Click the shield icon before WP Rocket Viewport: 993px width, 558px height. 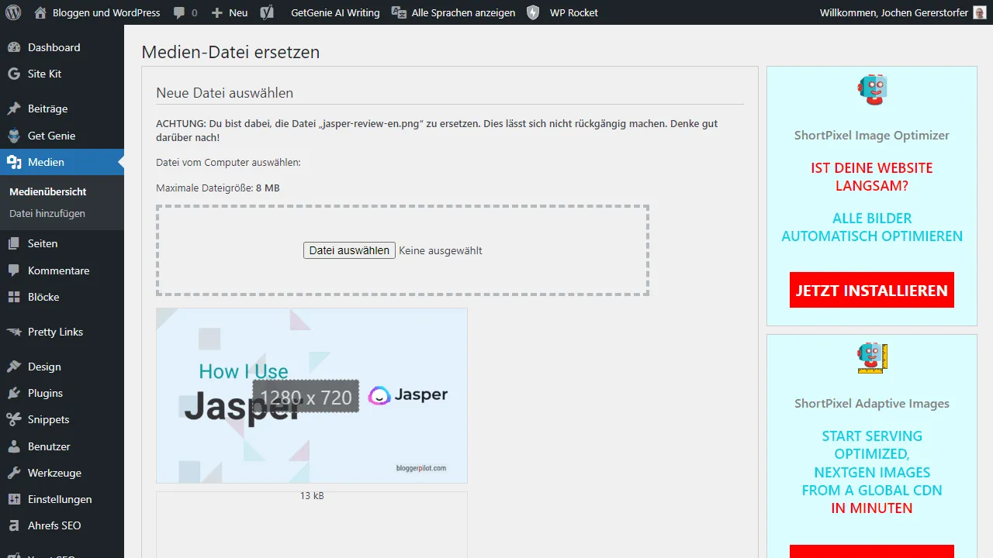[x=533, y=12]
